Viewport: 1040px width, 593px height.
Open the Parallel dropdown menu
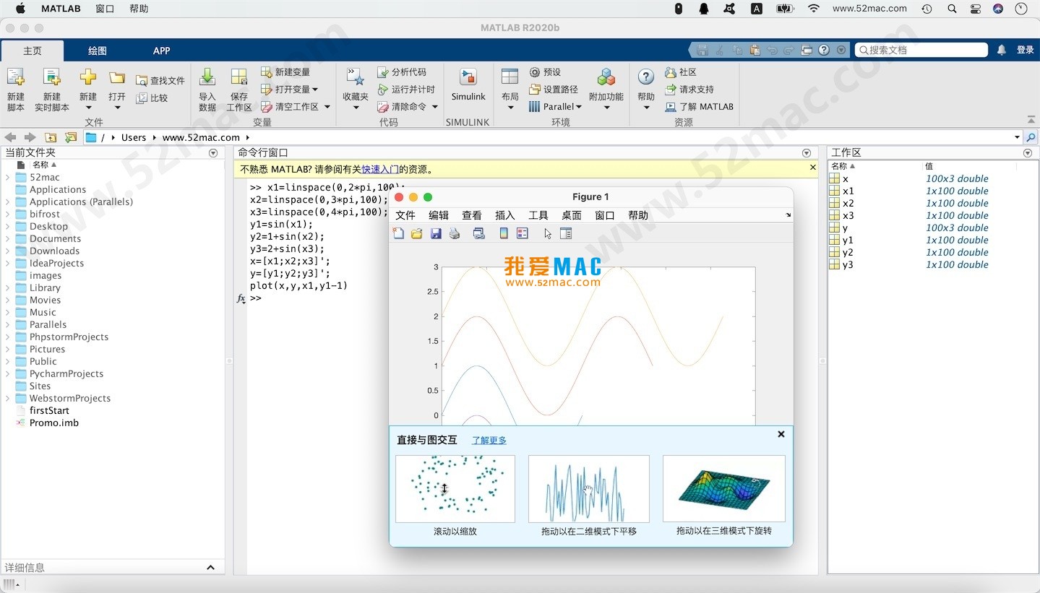(555, 107)
